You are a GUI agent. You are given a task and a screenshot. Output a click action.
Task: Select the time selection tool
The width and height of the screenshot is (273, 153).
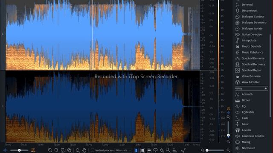[x=136, y=150]
